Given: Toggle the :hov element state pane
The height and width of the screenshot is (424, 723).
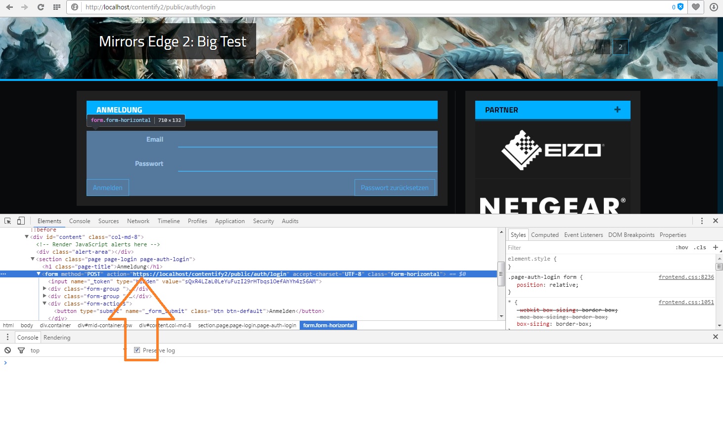Looking at the screenshot, I should [682, 247].
